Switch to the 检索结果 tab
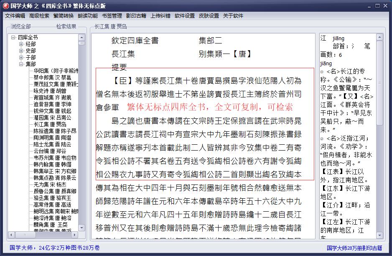 point(66,26)
